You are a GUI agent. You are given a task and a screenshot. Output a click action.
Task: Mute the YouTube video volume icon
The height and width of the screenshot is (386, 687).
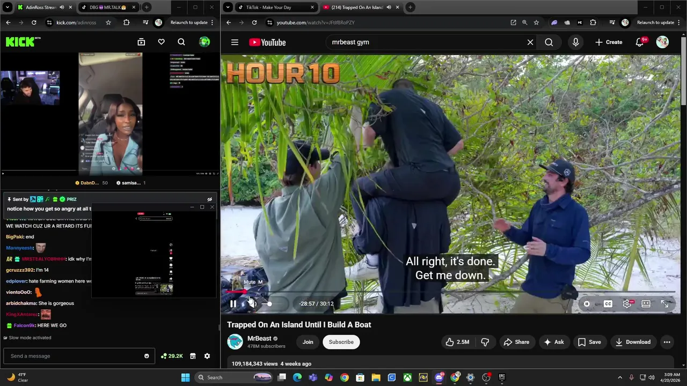(x=252, y=304)
